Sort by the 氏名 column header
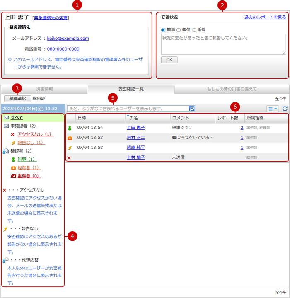290x298 pixels. point(147,118)
